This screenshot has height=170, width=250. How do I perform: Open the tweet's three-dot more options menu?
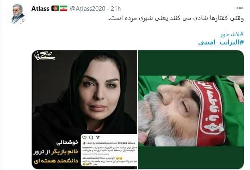point(240,8)
